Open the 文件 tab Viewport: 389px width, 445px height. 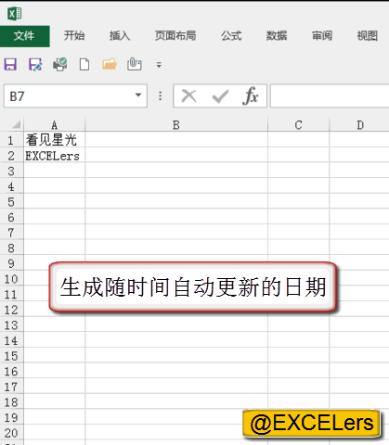[x=24, y=36]
